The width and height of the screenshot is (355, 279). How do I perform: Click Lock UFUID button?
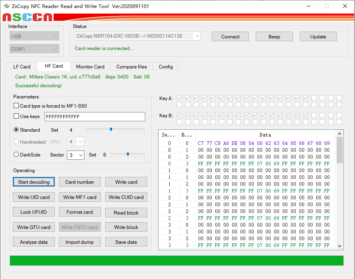click(x=34, y=212)
